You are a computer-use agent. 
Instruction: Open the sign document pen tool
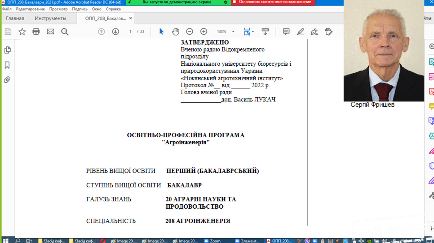[x=314, y=32]
